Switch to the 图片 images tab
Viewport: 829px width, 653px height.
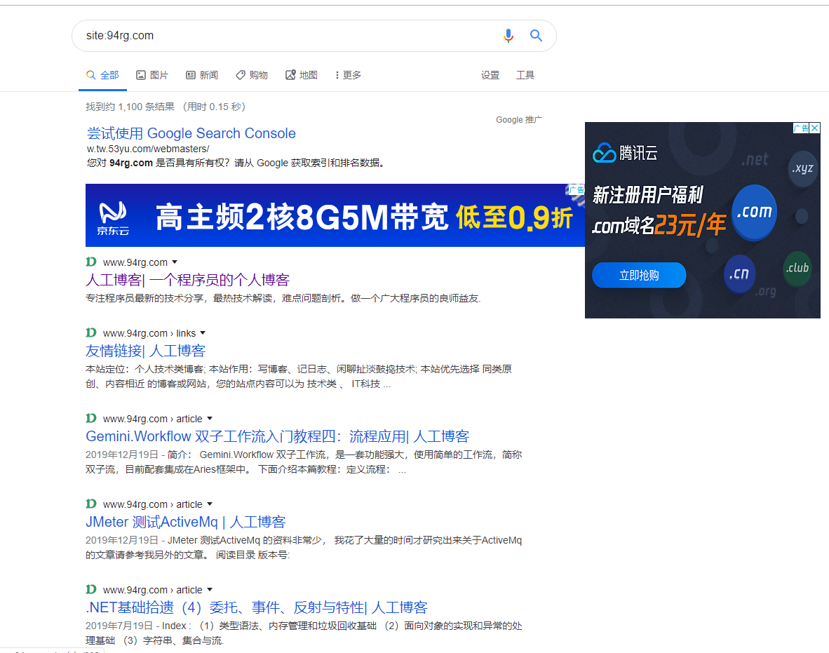pos(152,75)
